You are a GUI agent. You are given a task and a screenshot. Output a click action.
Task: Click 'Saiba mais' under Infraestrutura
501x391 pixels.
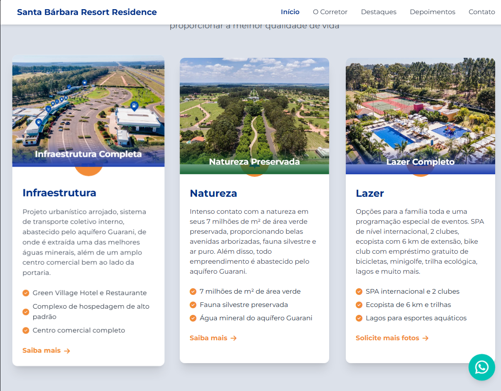(42, 350)
